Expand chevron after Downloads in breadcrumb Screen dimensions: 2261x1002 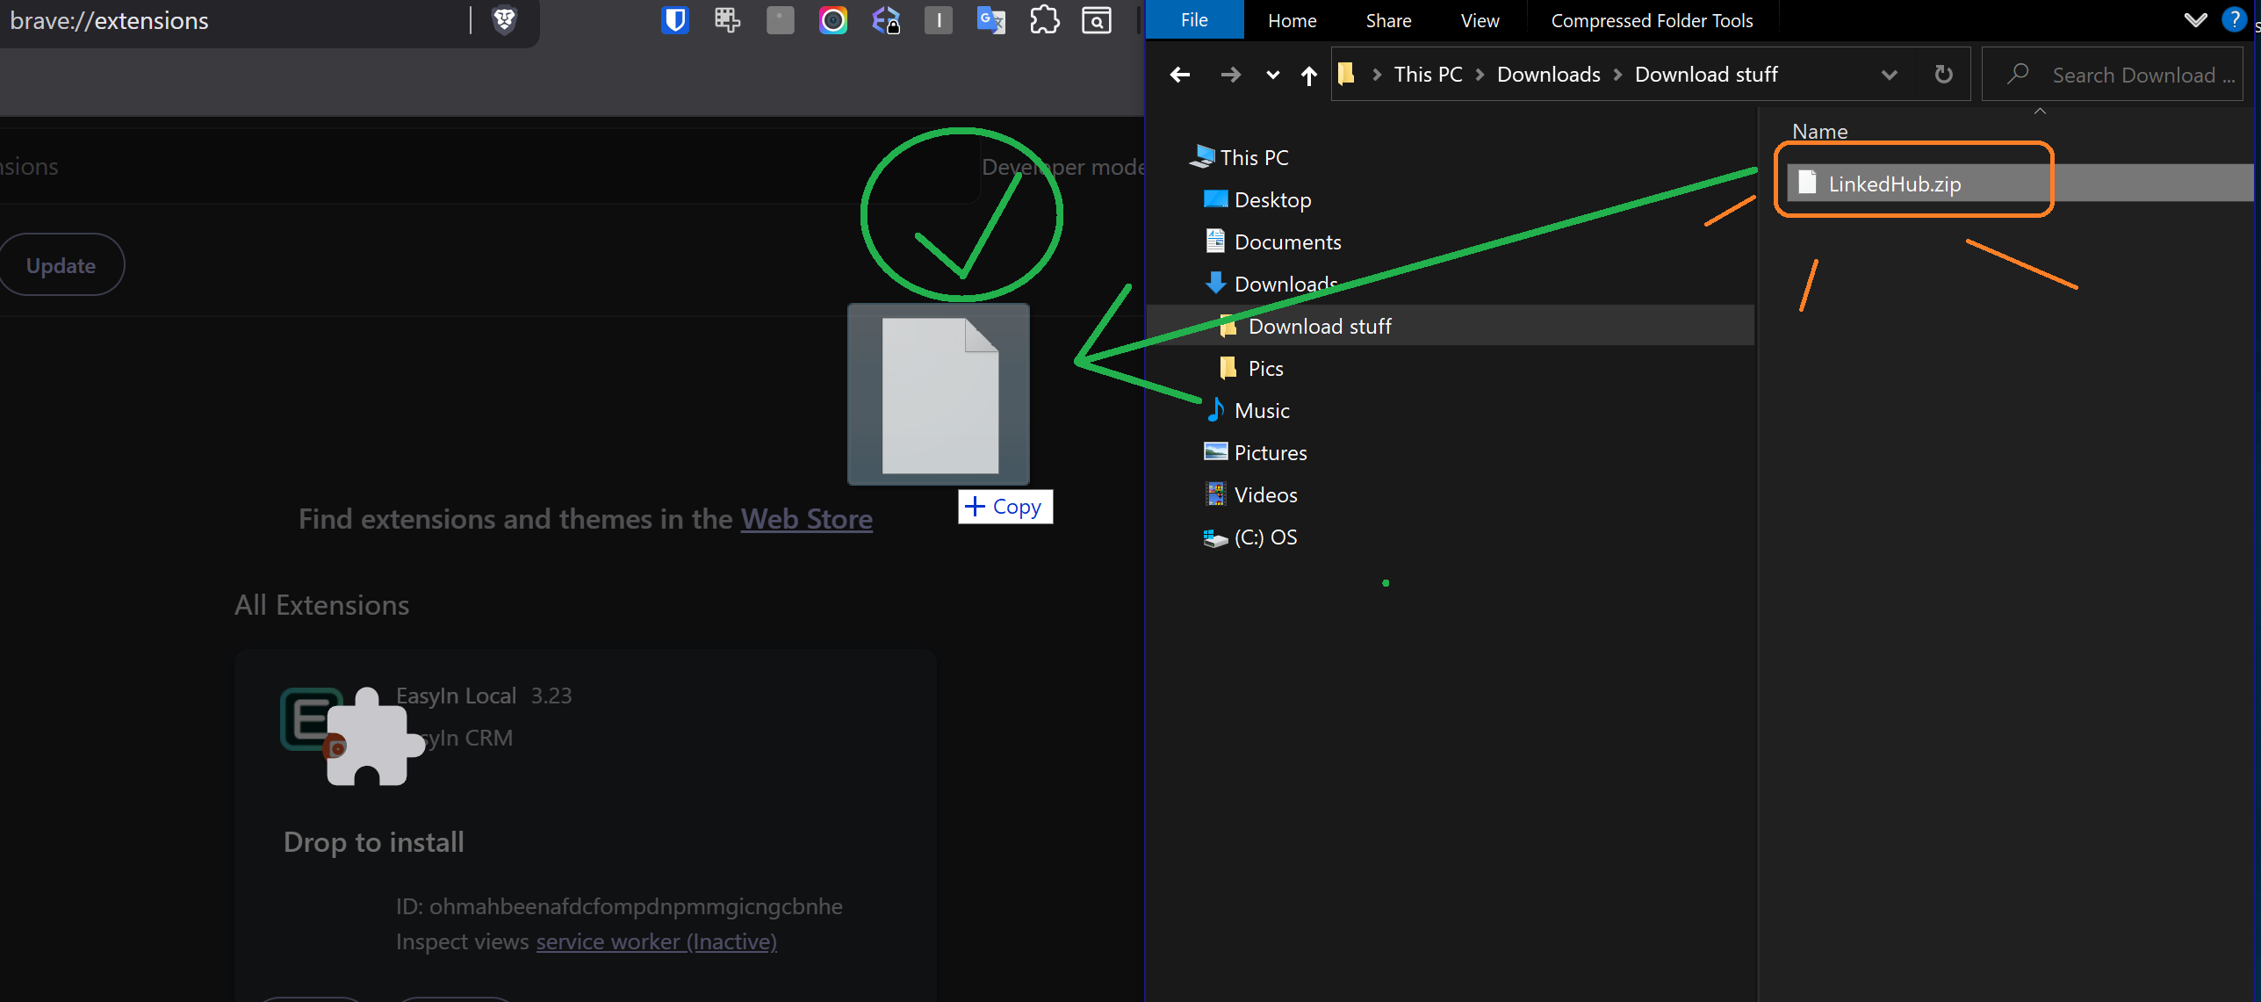pyautogui.click(x=1617, y=75)
